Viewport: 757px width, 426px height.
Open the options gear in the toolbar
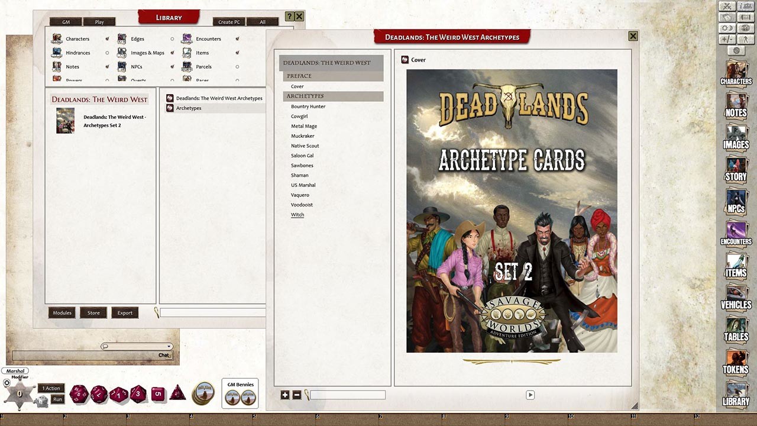[736, 51]
